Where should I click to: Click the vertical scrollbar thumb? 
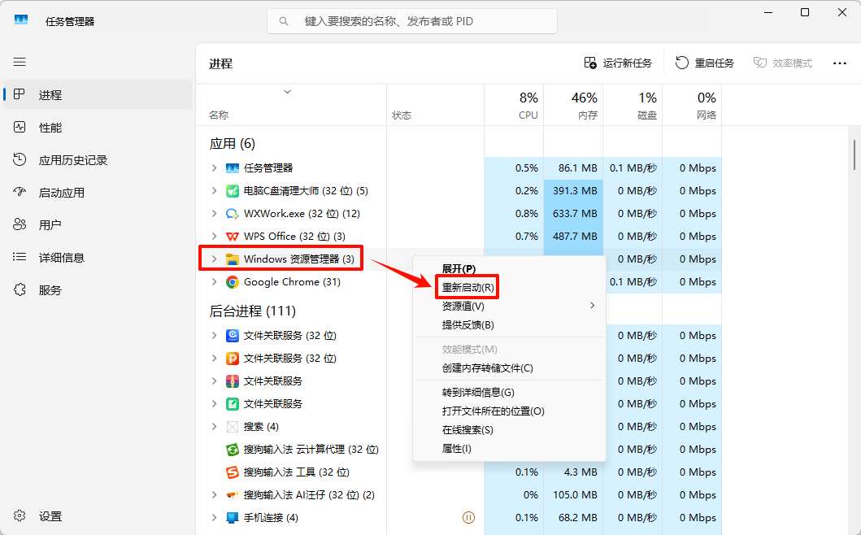(854, 155)
